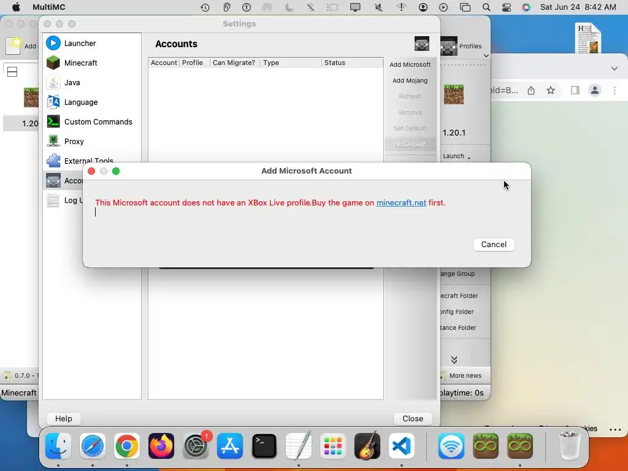Click the Siri icon in the menu bar
Image resolution: width=628 pixels, height=471 pixels.
[x=526, y=7]
